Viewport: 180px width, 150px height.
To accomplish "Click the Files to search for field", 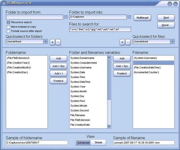I will [100, 29].
